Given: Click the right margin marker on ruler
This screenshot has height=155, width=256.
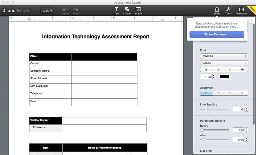Looking at the screenshot, I should [162, 20].
